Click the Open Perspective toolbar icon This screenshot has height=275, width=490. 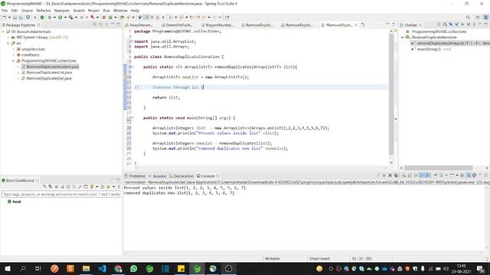(478, 18)
